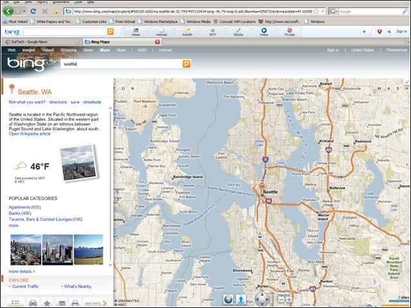This screenshot has width=411, height=308.
Task: Browse Taverns, Bars & Cocktail Lounges
Action: 40,219
